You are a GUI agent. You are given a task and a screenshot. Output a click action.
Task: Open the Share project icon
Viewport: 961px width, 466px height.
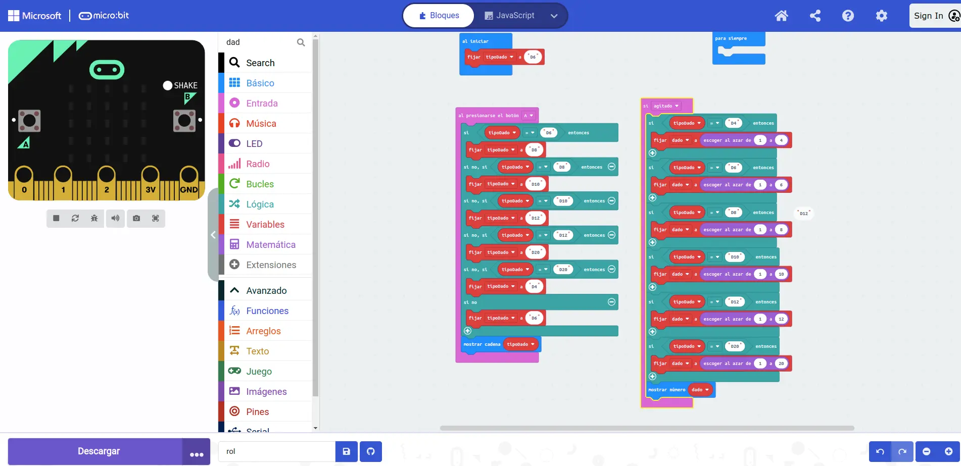(815, 16)
